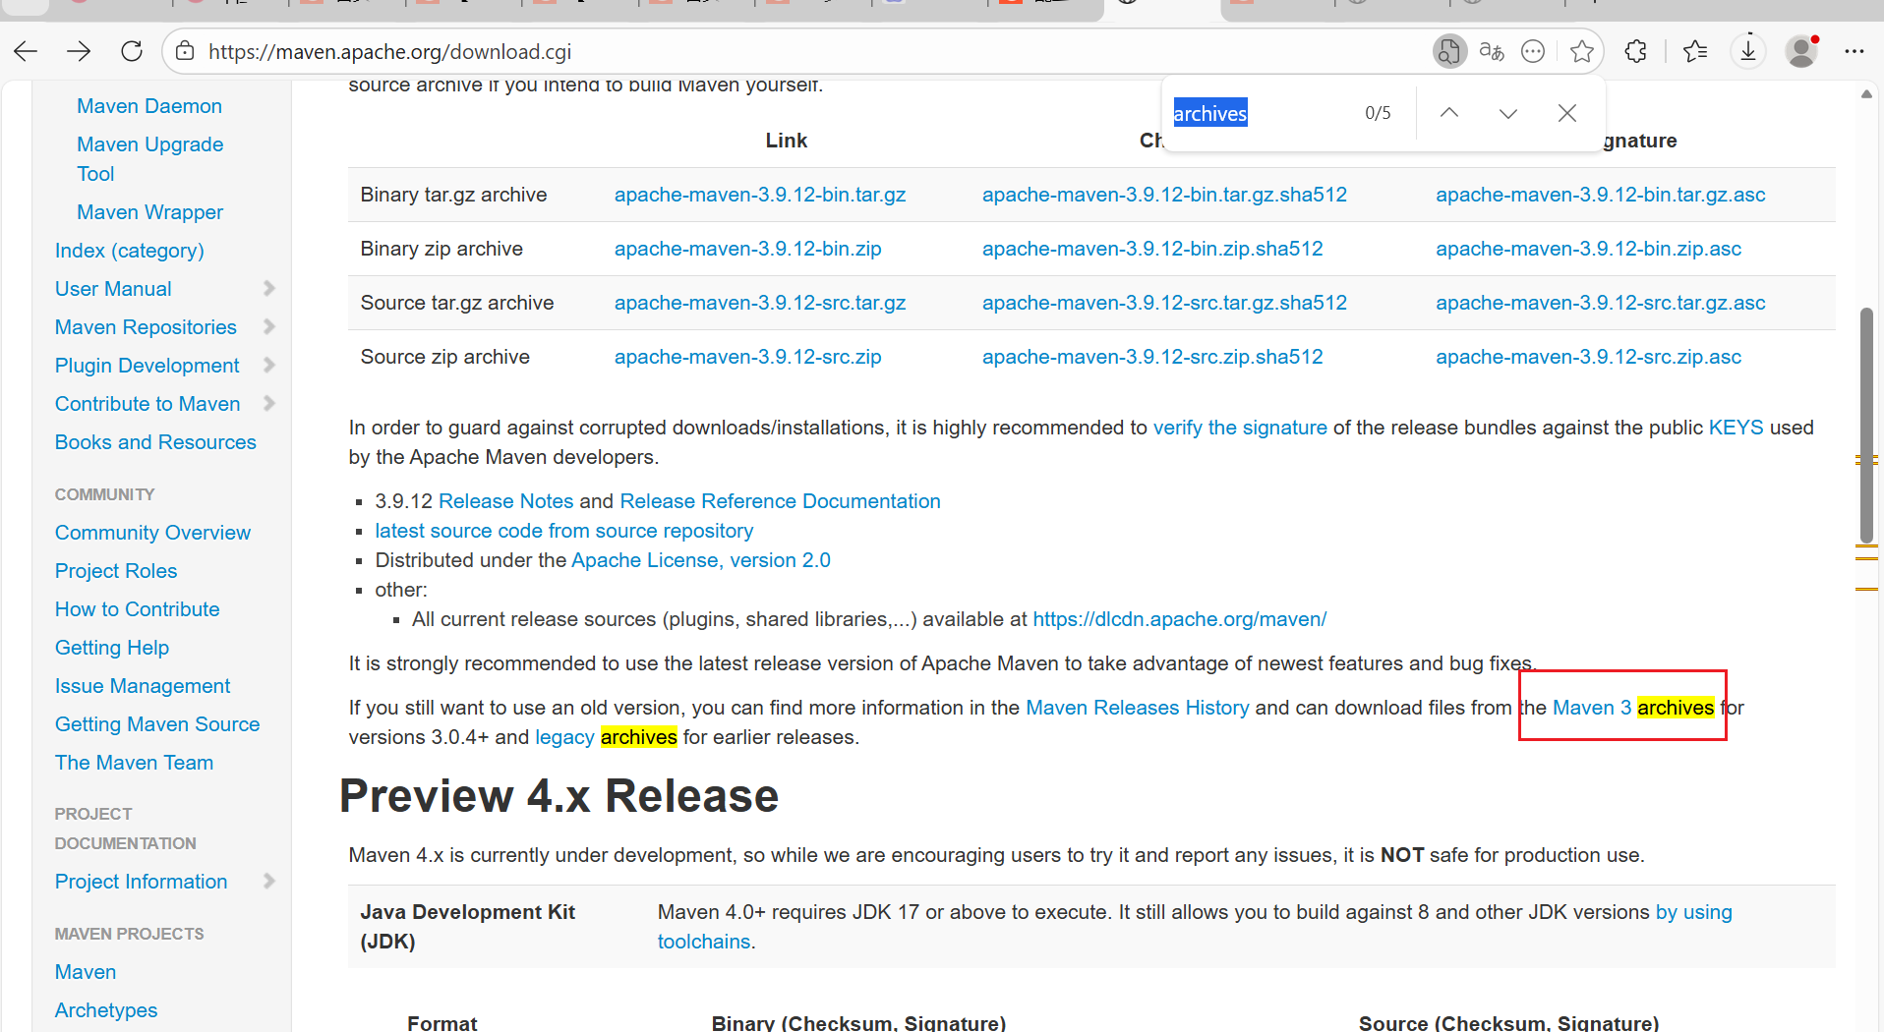This screenshot has height=1032, width=1884.
Task: Click the address bar URL
Action: click(x=389, y=52)
